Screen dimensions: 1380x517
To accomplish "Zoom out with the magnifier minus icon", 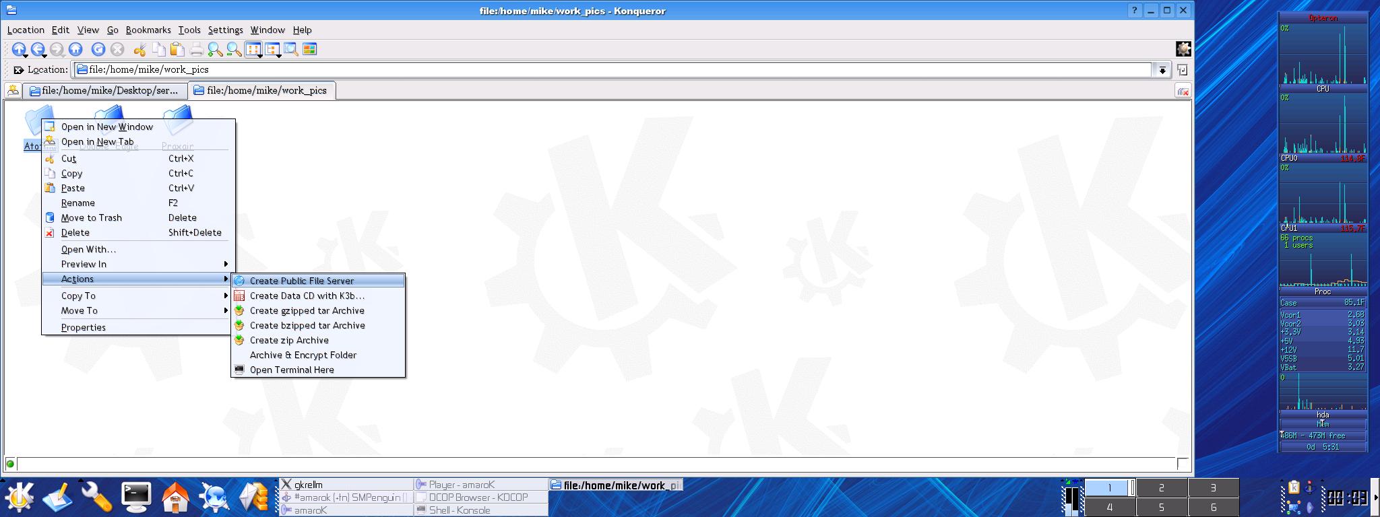I will click(x=234, y=49).
